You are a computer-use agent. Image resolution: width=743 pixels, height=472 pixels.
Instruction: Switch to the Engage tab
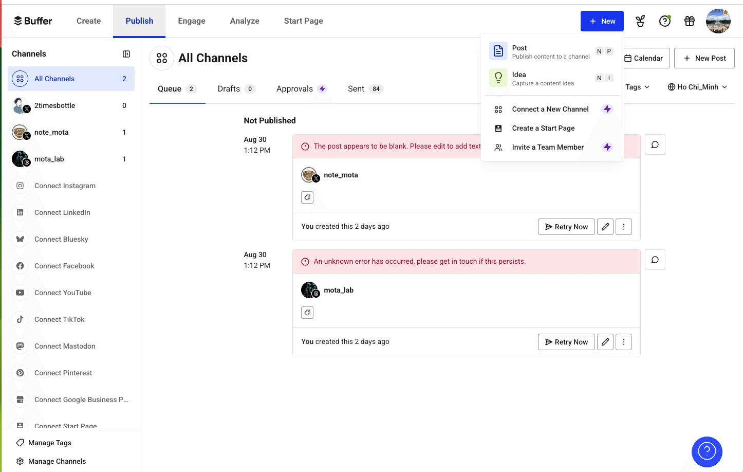(x=192, y=21)
